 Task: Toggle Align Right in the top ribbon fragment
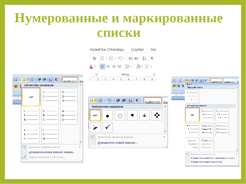114,66
